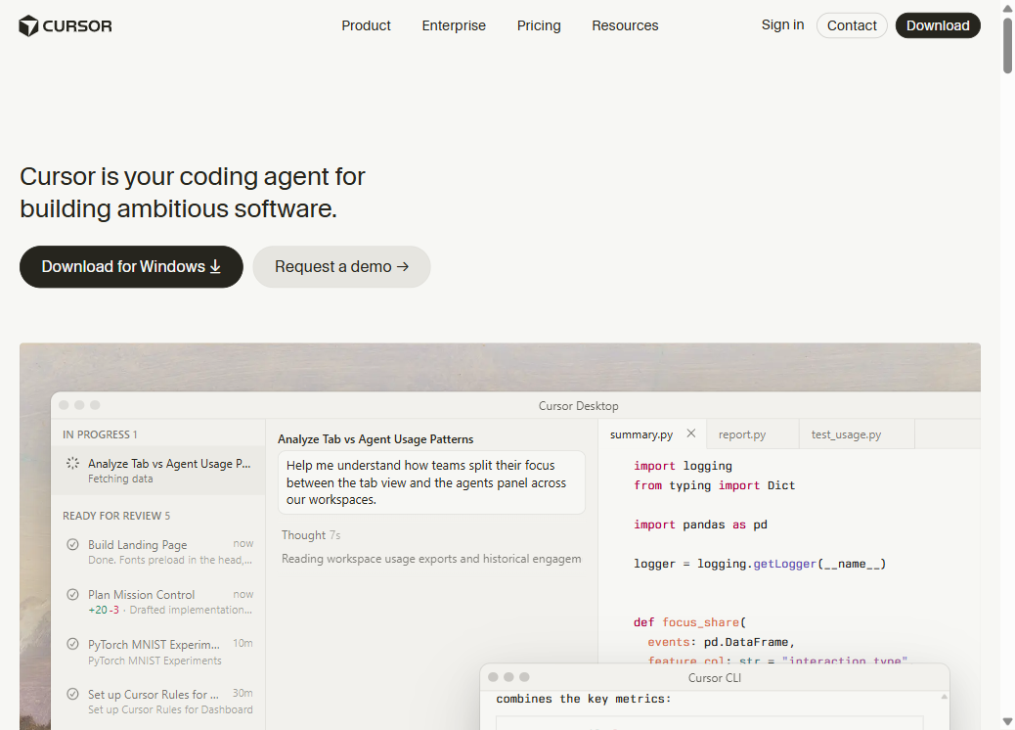Click the 'import pandas as pd' code line
Screen dimensions: 1015x730
tap(700, 525)
